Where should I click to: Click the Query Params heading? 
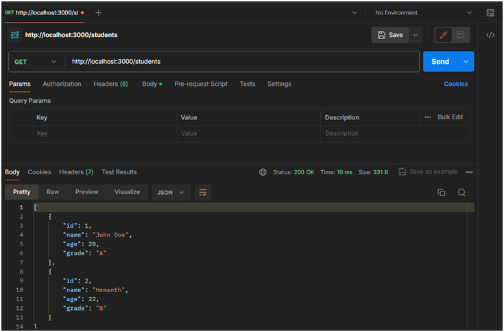click(x=30, y=101)
